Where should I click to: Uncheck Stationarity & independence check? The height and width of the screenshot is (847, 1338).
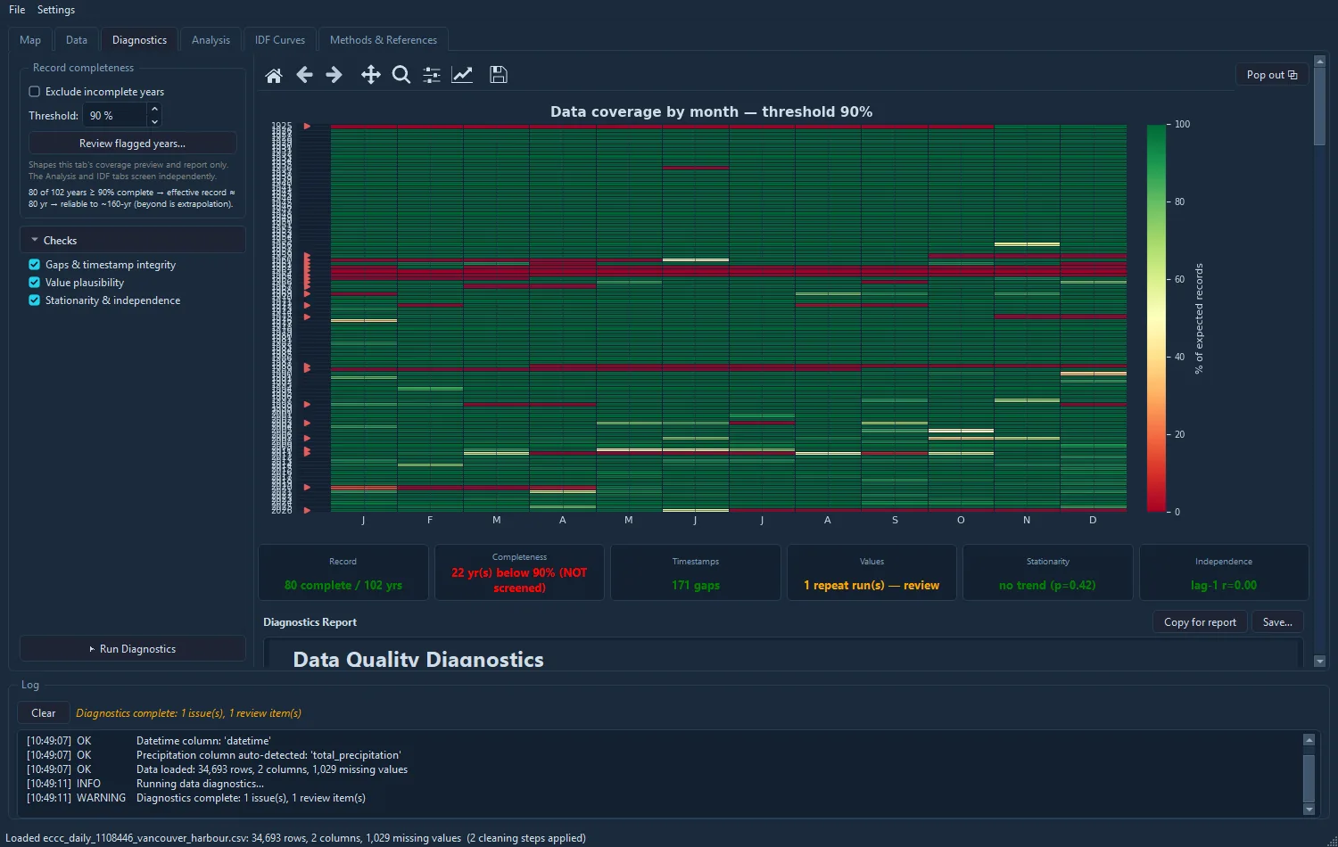[35, 300]
